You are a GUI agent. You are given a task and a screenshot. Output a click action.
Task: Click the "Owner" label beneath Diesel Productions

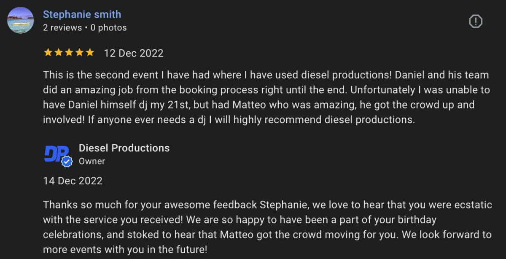(x=92, y=161)
